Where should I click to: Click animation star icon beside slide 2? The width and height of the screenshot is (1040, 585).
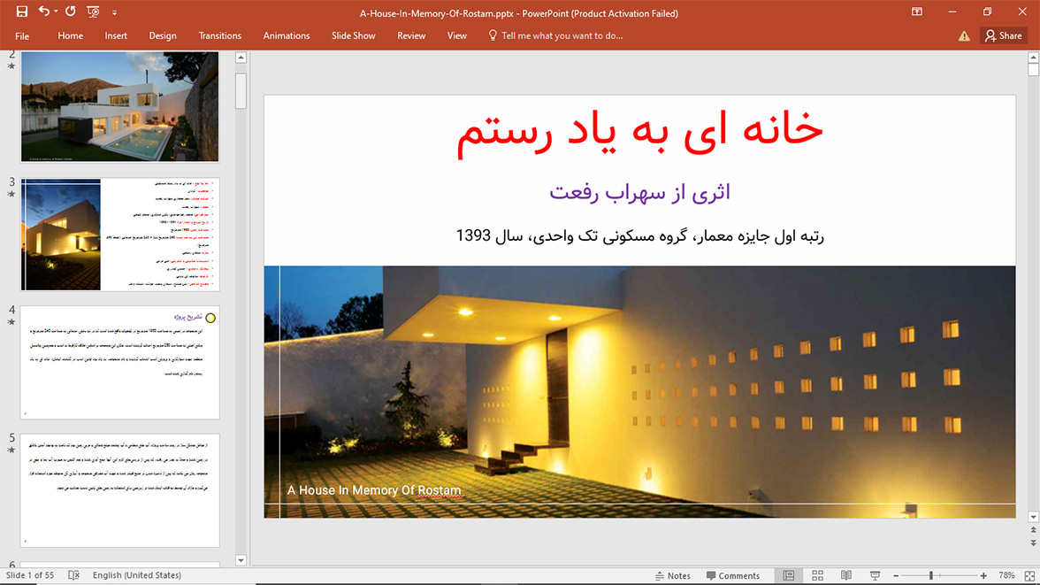11,65
